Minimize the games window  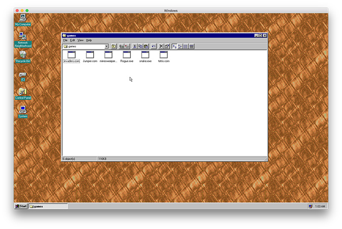256,35
